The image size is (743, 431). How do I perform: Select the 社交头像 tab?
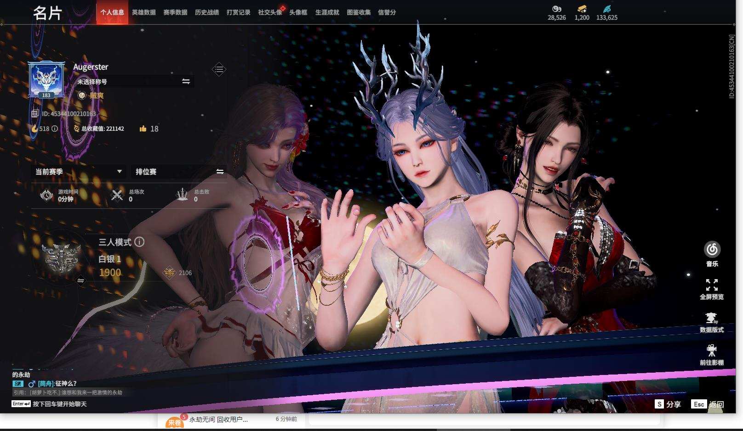click(x=270, y=12)
